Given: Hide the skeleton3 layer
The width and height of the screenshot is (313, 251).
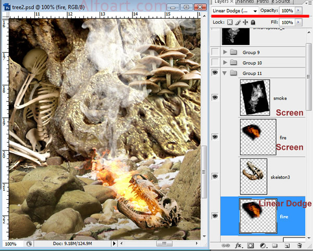Looking at the screenshot, I should (214, 176).
